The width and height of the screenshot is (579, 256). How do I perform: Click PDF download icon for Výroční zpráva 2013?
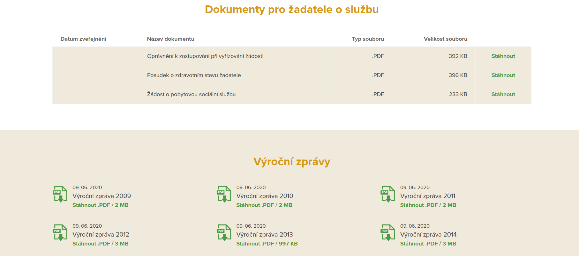tap(224, 233)
